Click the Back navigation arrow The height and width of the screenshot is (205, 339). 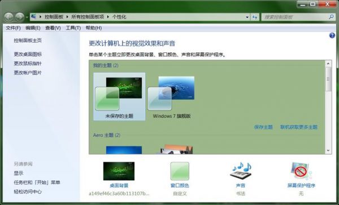[9, 17]
